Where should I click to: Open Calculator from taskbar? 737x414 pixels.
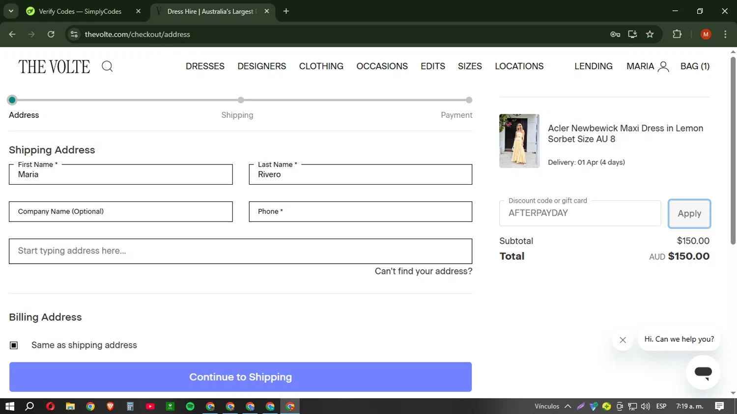click(130, 406)
